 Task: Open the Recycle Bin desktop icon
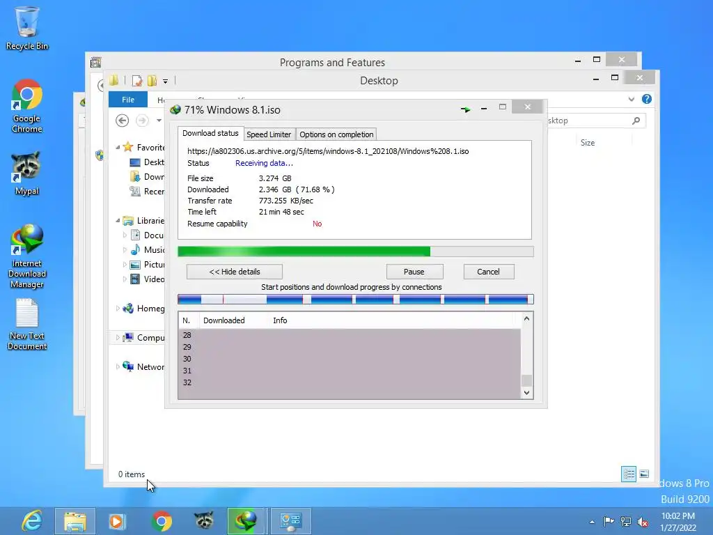pos(27,28)
